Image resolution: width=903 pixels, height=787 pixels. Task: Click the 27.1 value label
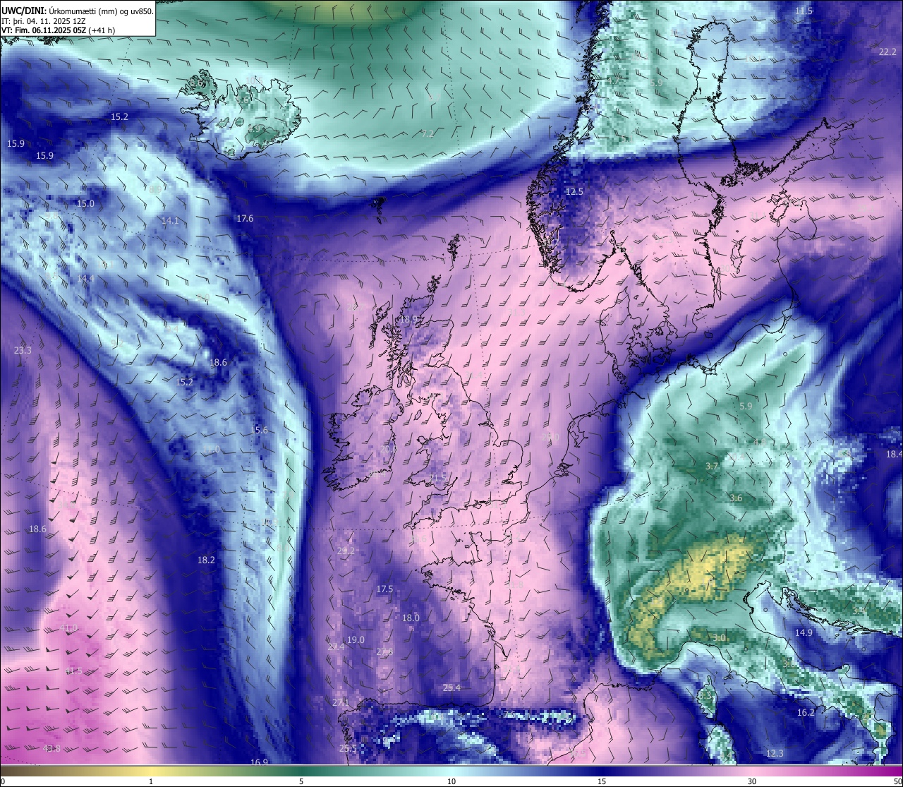click(x=340, y=702)
